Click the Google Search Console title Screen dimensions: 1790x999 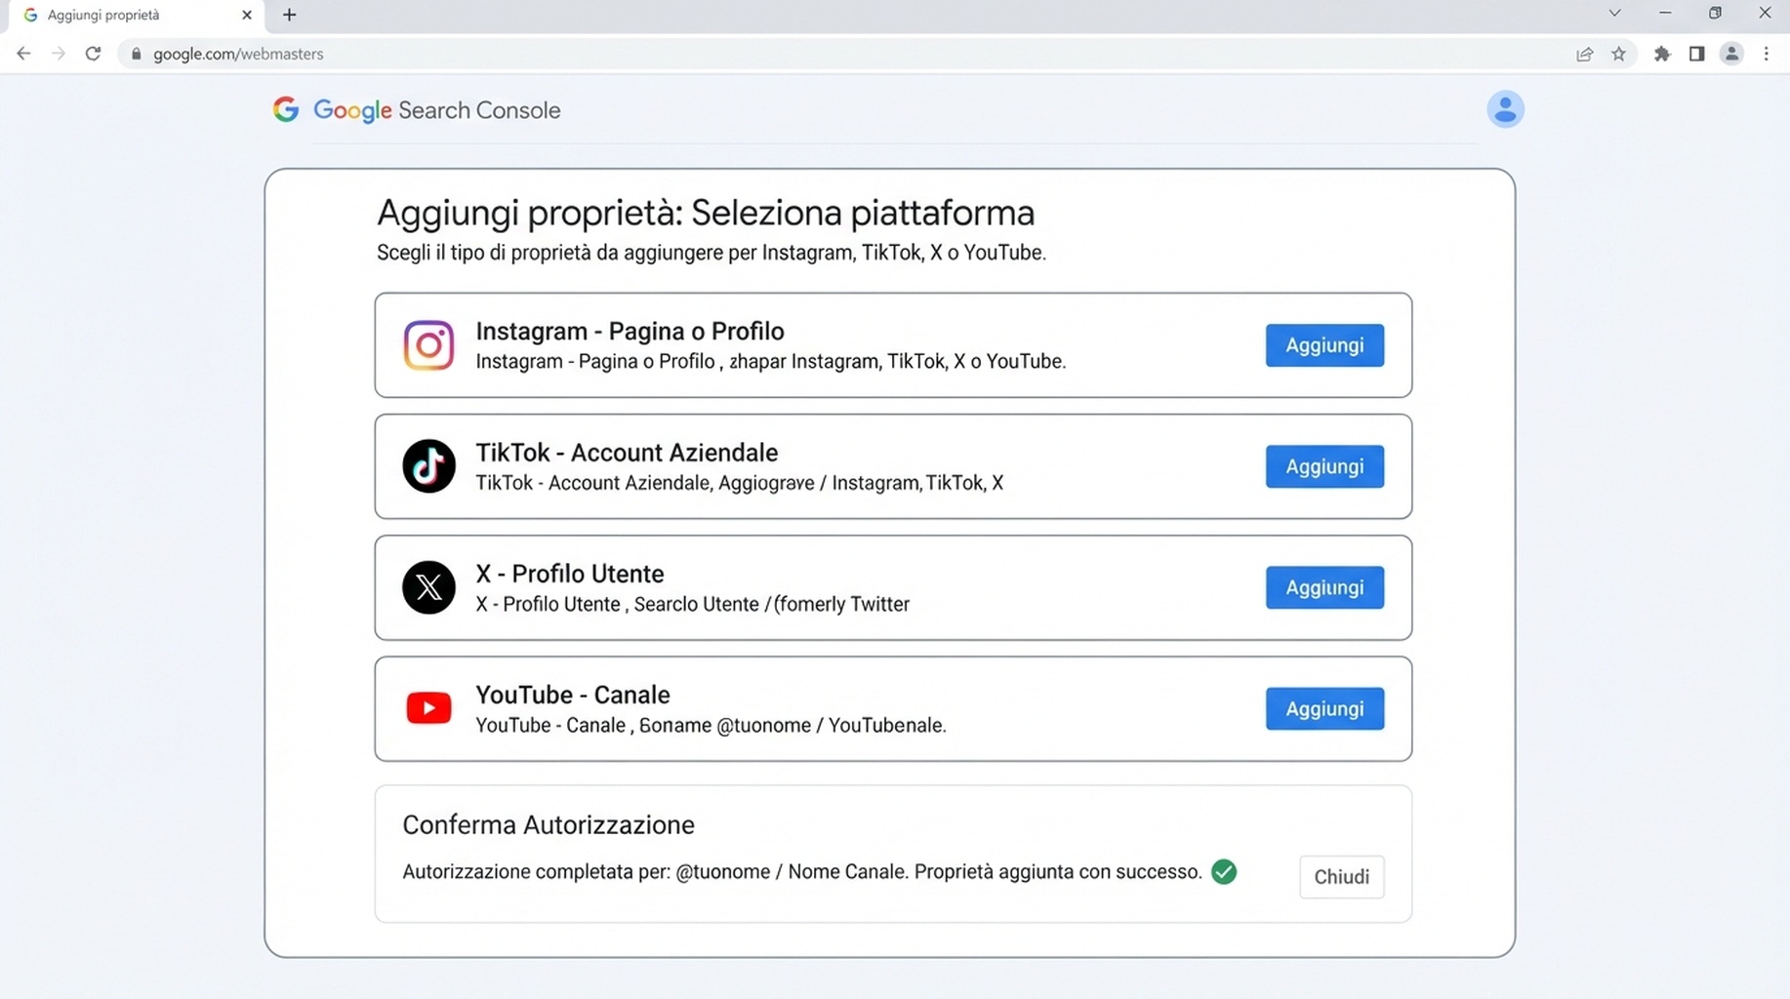coord(436,110)
